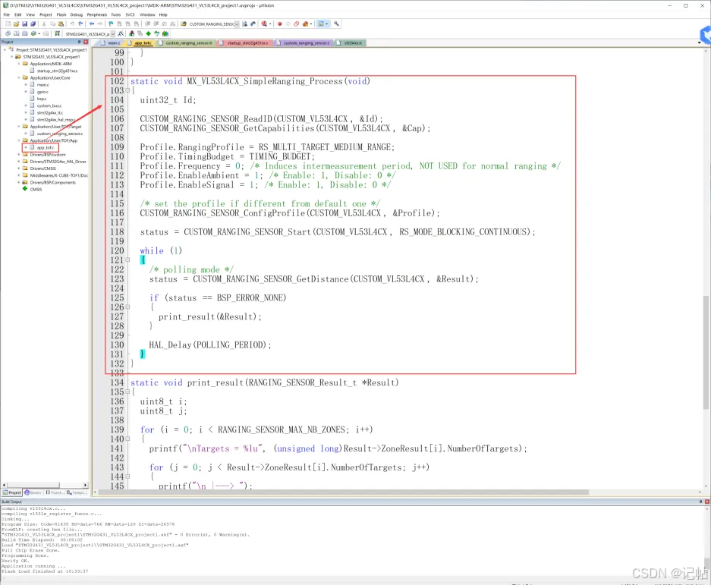The height and width of the screenshot is (585, 711).
Task: Rebuild all target files icon
Action: click(24, 33)
